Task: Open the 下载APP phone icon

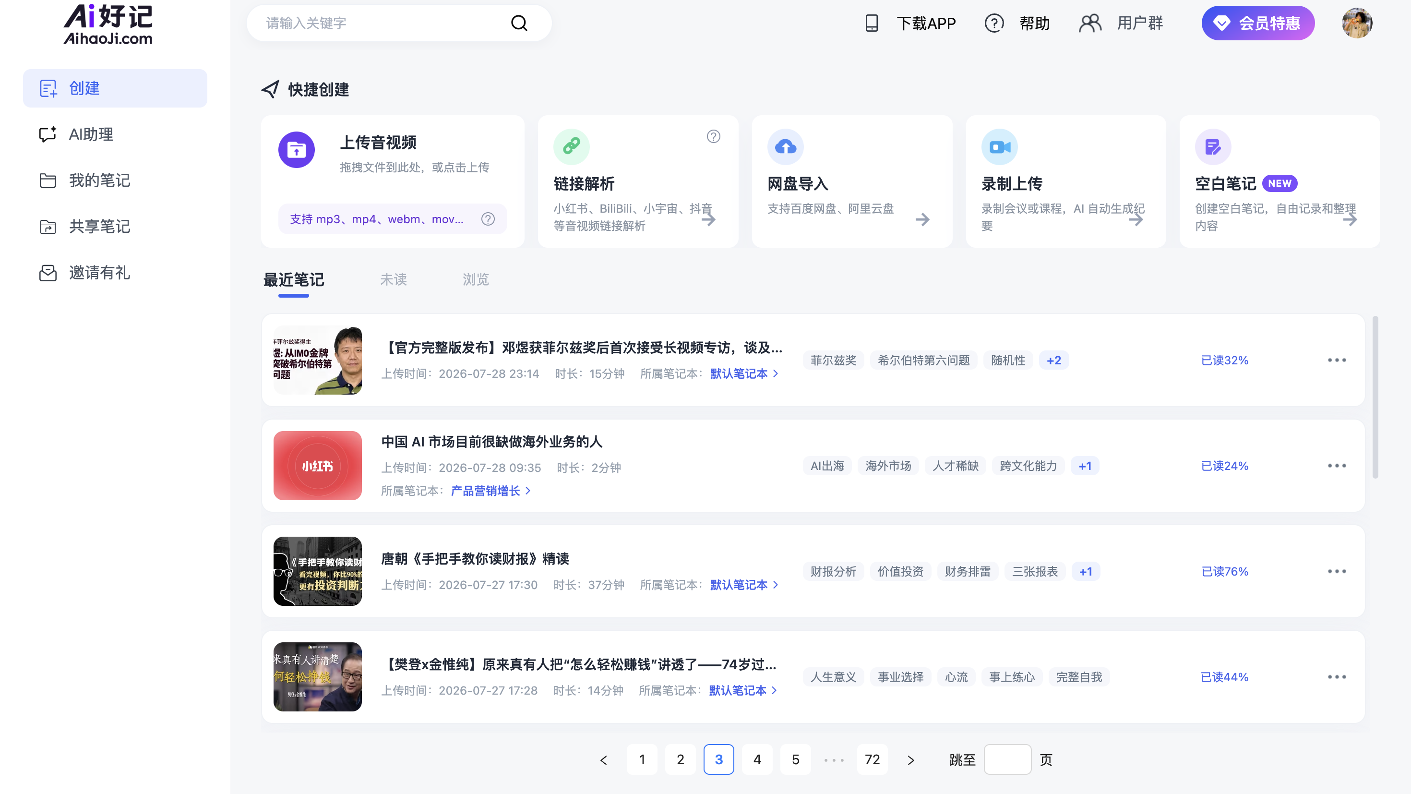Action: [872, 23]
